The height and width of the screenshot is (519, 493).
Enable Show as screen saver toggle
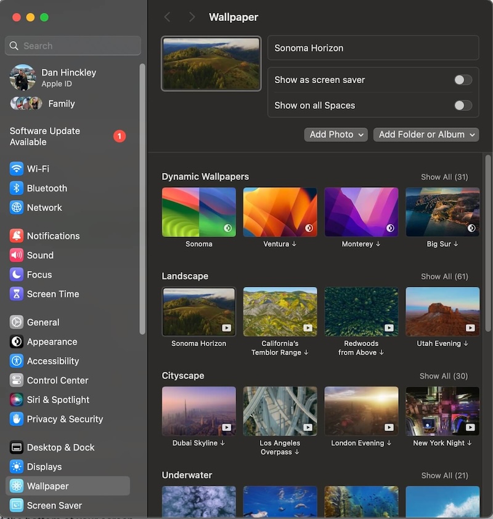[x=463, y=80]
